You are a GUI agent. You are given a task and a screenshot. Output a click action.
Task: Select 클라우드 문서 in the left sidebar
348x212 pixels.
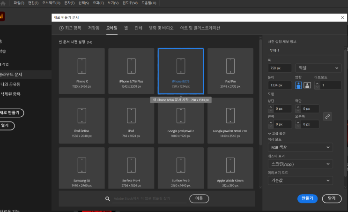tap(25, 75)
